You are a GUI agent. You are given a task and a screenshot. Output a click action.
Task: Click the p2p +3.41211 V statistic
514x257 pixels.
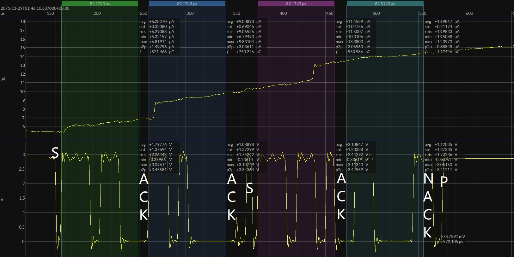pos(441,170)
